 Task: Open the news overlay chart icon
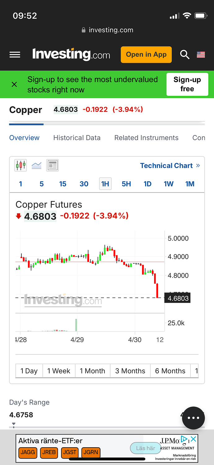53,165
